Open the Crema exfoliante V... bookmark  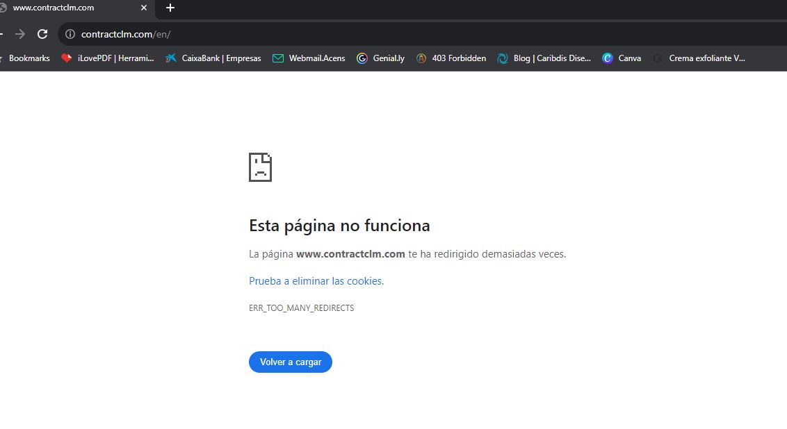coord(699,58)
